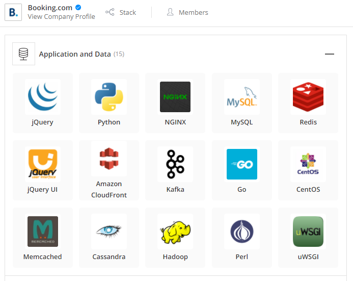Click the jQuery text label
The image size is (353, 281).
click(x=42, y=122)
